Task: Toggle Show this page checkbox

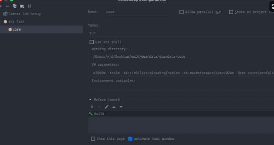Action: (x=93, y=139)
